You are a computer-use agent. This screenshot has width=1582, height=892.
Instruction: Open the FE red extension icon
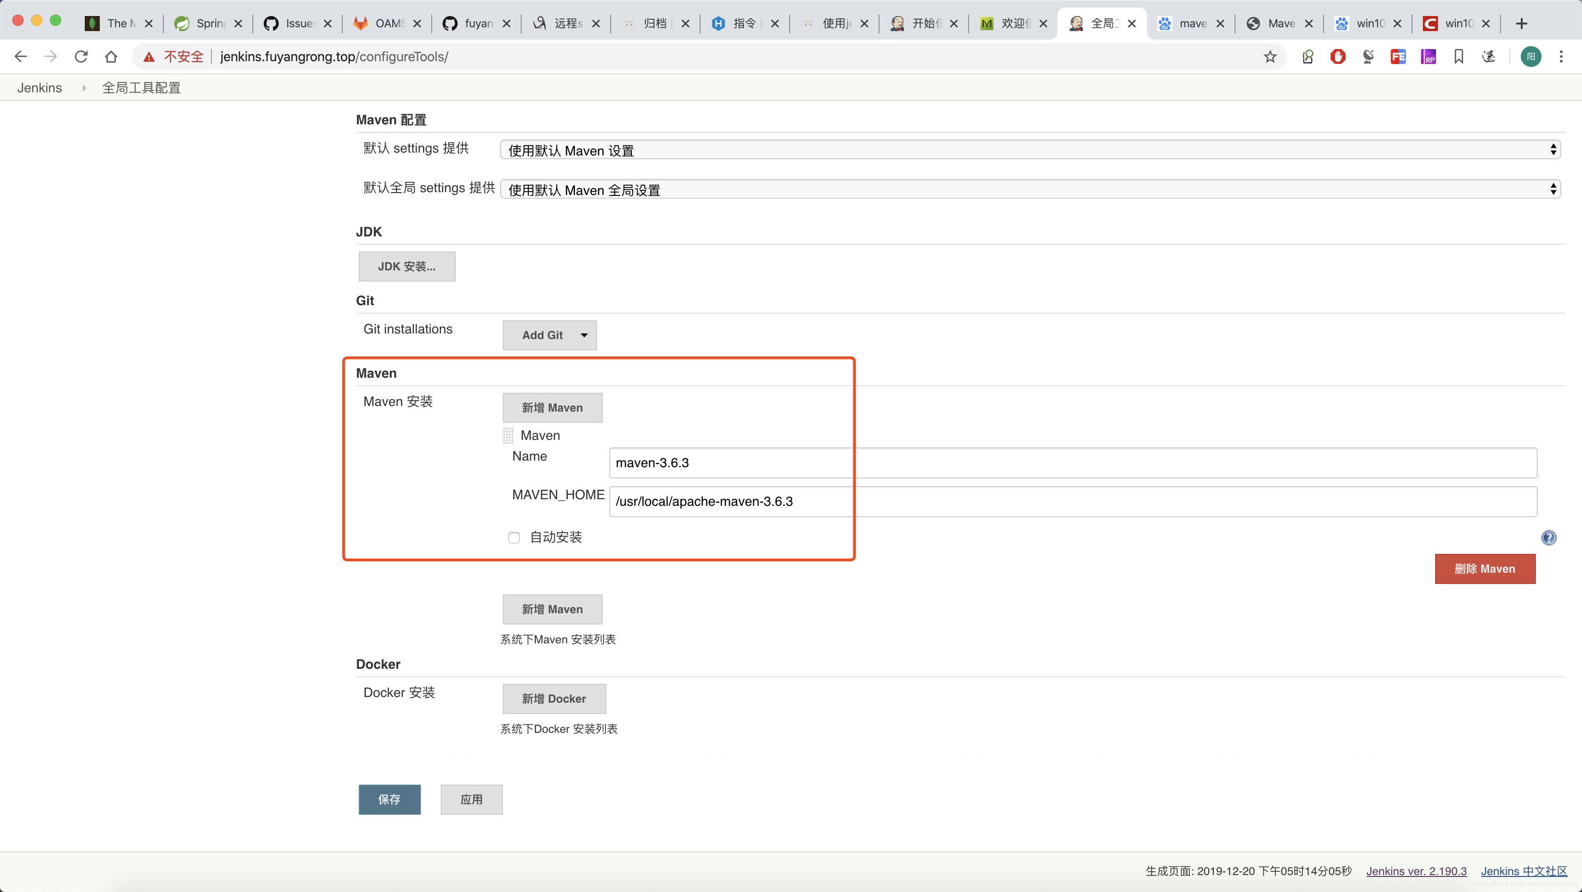coord(1398,57)
